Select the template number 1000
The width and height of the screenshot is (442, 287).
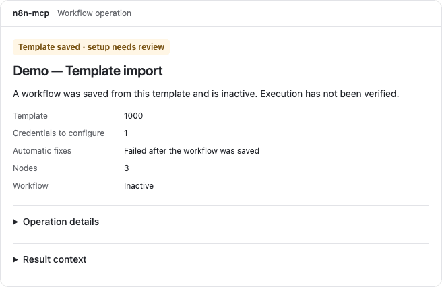coord(133,116)
